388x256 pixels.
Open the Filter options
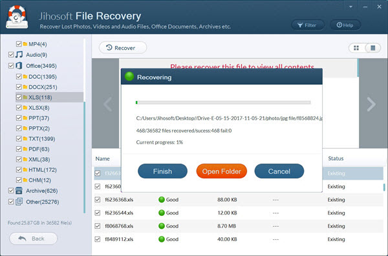coord(308,25)
